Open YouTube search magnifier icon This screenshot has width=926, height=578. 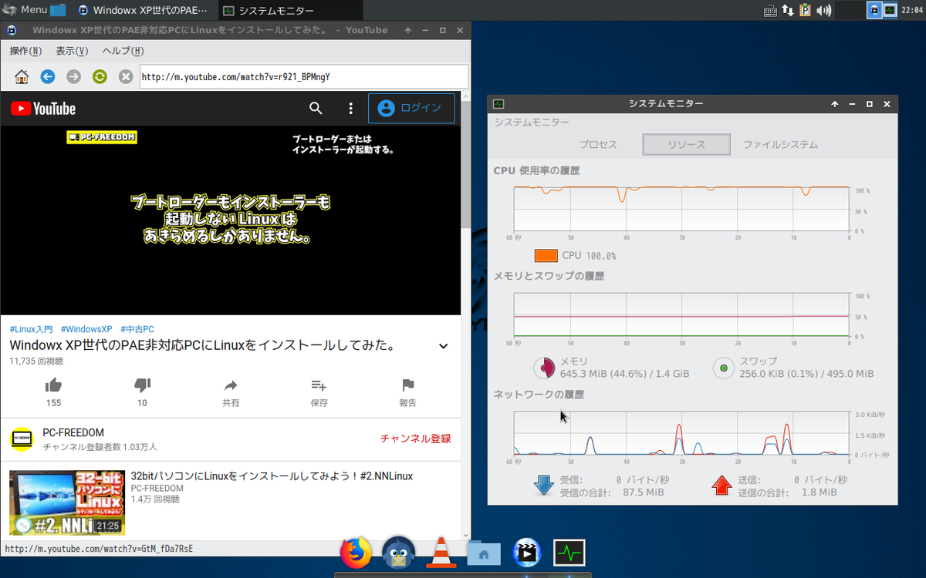click(x=316, y=109)
